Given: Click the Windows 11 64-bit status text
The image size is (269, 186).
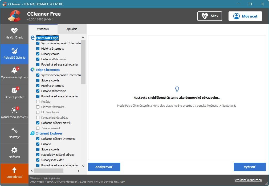Looking at the screenshot, I should pos(45,178).
